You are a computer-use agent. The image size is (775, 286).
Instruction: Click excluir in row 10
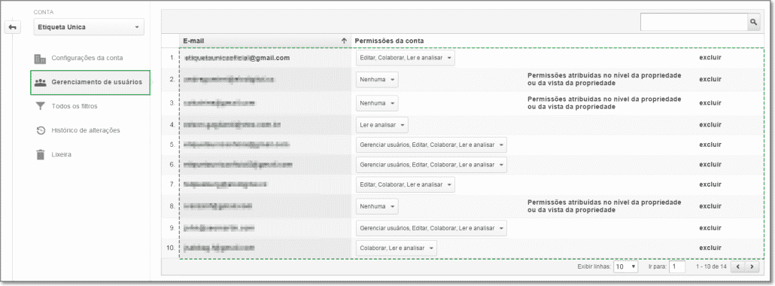point(710,248)
